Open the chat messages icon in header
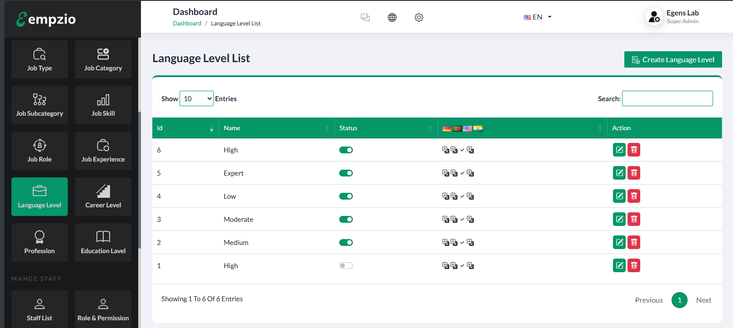733x328 pixels. coord(365,17)
